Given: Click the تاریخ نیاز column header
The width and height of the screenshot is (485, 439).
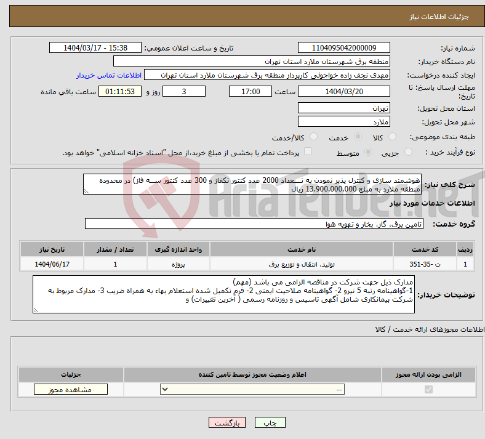Looking at the screenshot, I should coord(52,249).
